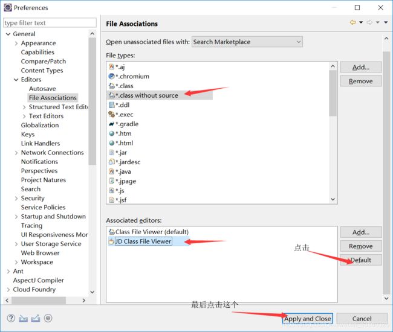Select JD Class File Viewer editor
Viewport: 393px width, 332px height.
tap(143, 241)
